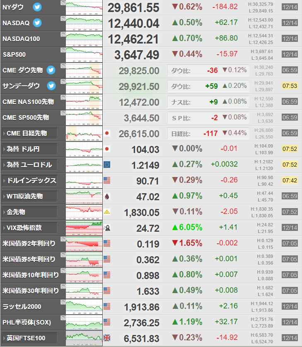Click the ラッセル2000 label

point(22,306)
